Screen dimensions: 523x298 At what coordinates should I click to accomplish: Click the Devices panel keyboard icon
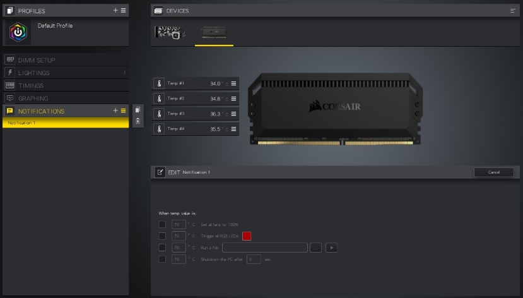[158, 11]
